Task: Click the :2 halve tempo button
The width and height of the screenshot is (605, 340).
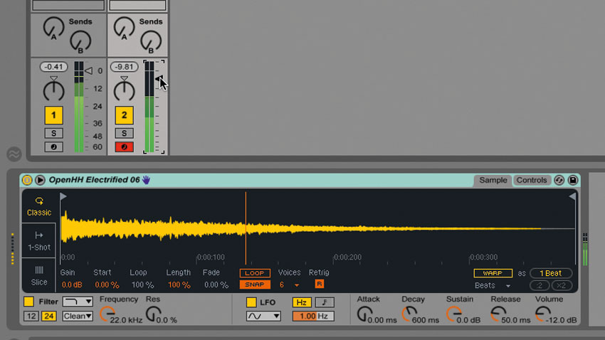Action: pos(540,286)
